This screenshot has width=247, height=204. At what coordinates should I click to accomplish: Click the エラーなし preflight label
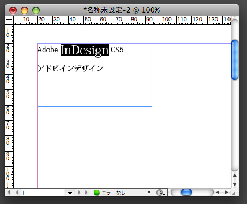pyautogui.click(x=113, y=193)
